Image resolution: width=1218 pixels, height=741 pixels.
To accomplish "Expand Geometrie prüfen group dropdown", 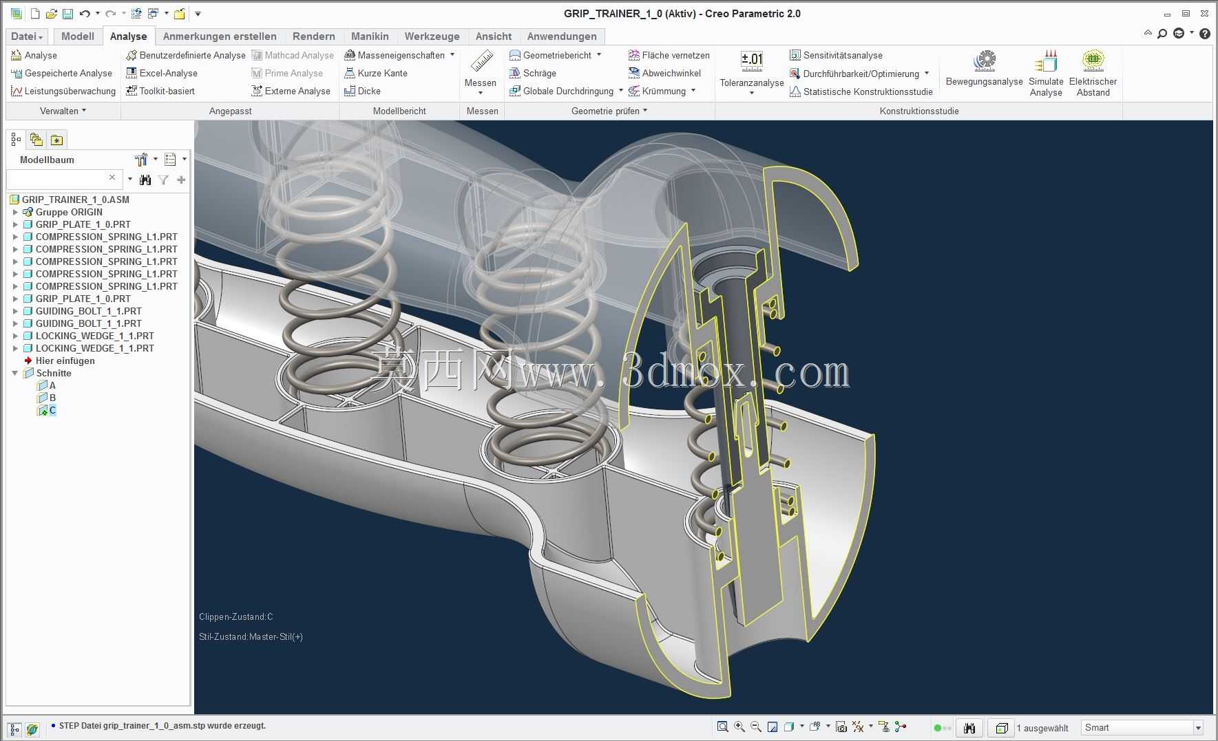I will click(x=609, y=111).
